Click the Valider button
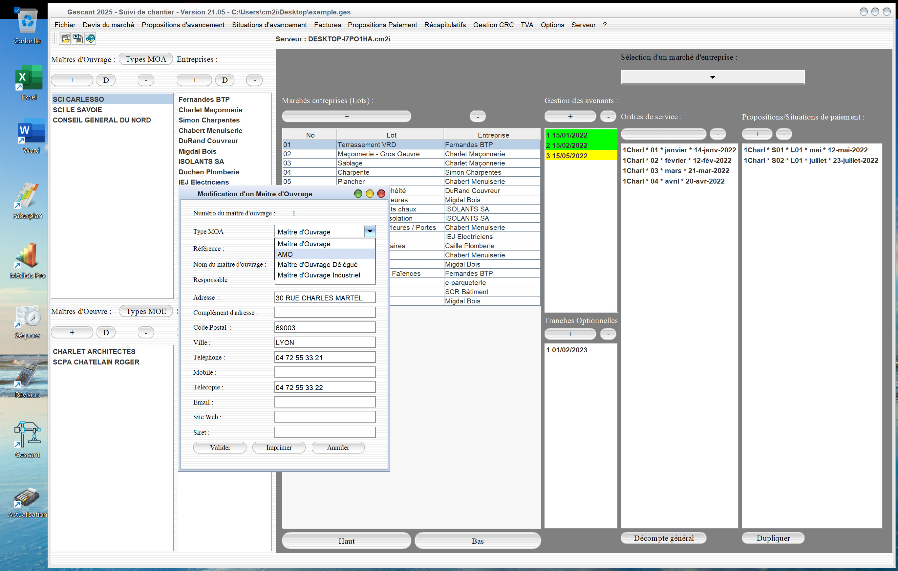 pos(220,447)
